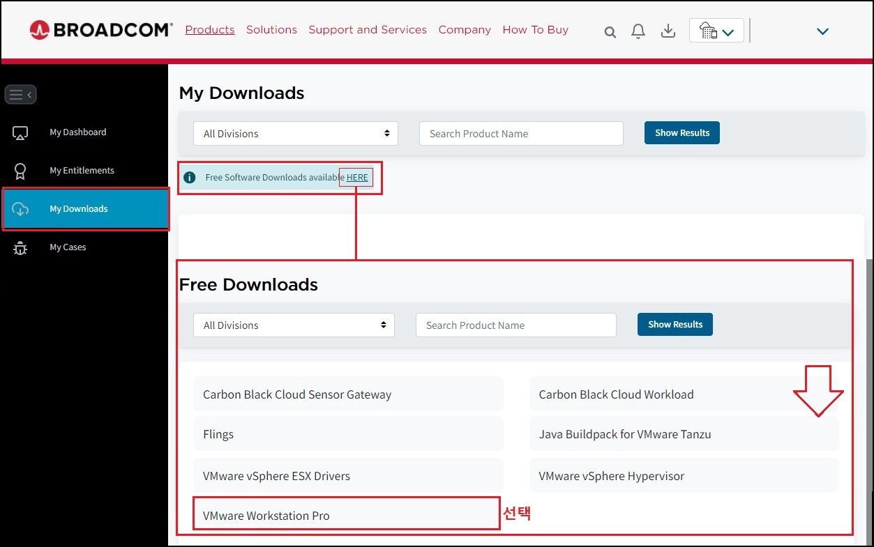Image resolution: width=874 pixels, height=547 pixels.
Task: Open the notifications bell icon
Action: click(x=638, y=31)
